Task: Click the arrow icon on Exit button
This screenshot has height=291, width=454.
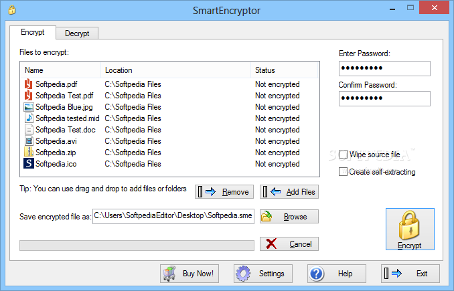Action: [396, 273]
